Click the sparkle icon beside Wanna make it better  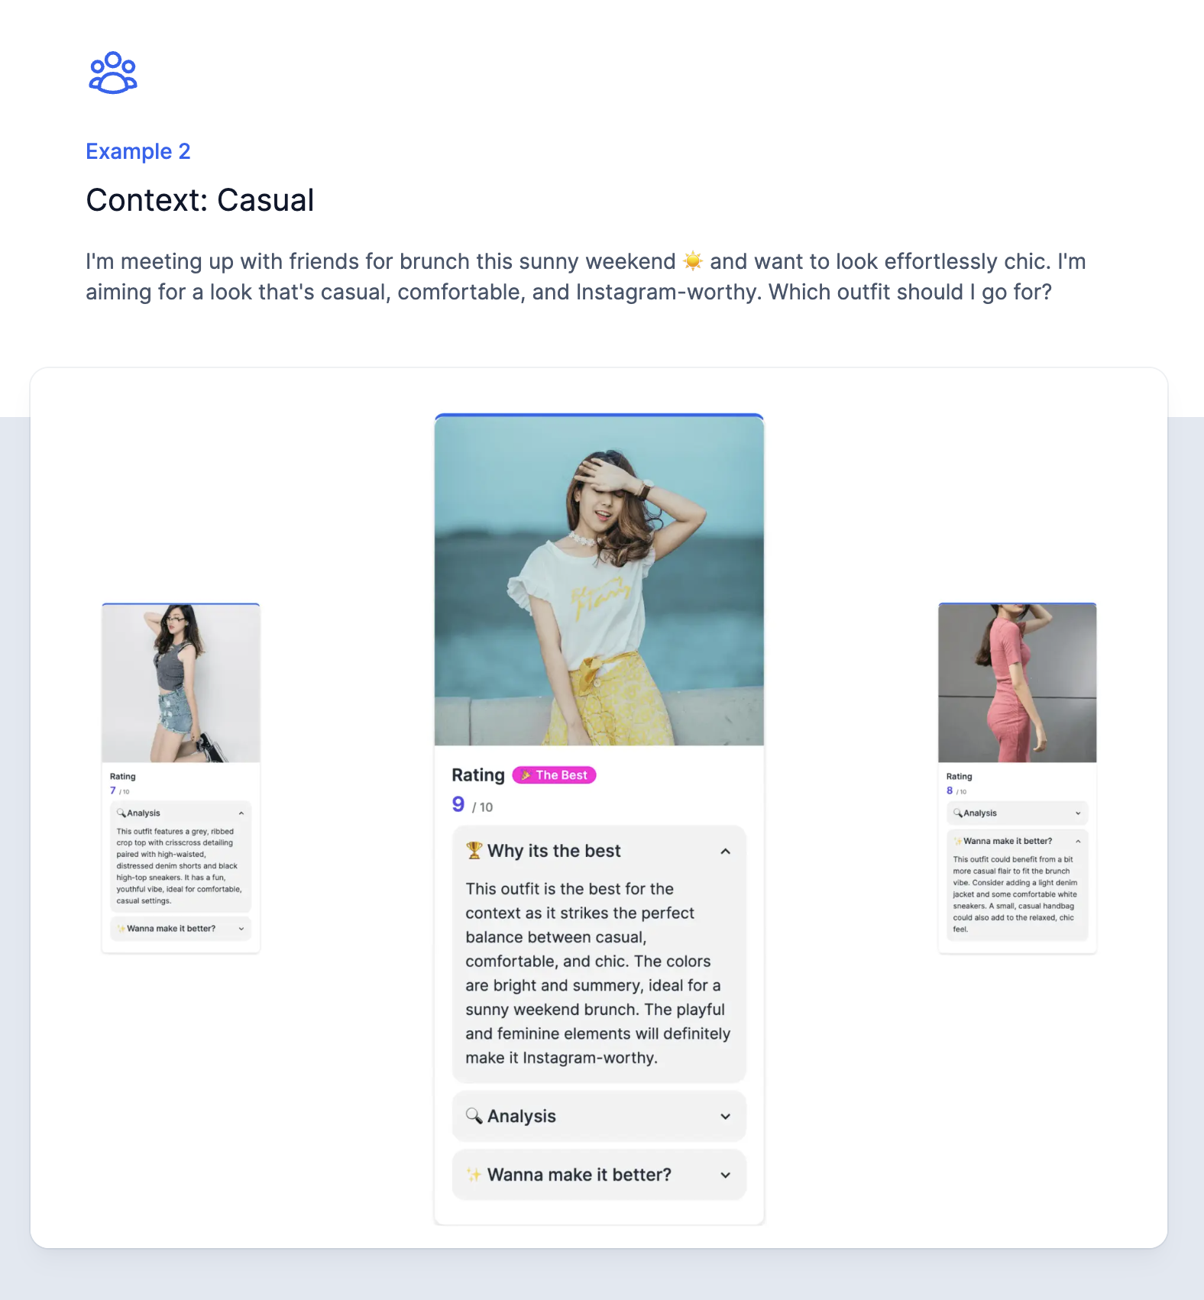click(x=474, y=1175)
